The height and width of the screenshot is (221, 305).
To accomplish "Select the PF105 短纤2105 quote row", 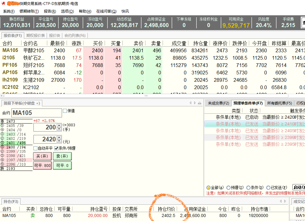I will click(152, 65).
